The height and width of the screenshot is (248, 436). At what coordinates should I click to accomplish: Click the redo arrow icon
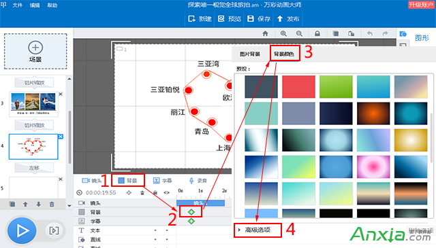point(385,33)
